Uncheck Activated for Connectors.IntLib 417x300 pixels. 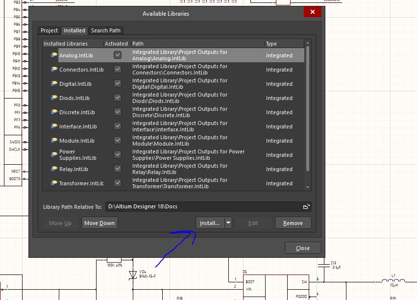[118, 69]
